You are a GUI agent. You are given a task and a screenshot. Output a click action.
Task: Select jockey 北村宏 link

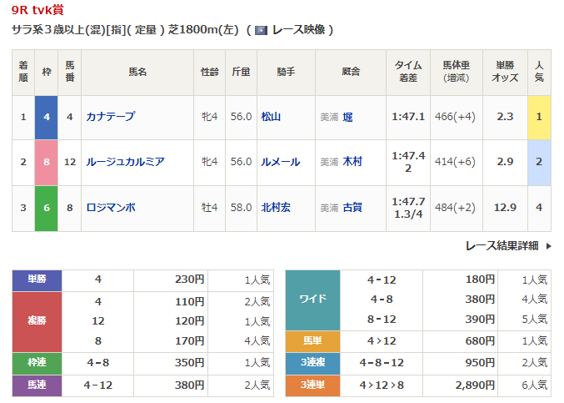[276, 207]
